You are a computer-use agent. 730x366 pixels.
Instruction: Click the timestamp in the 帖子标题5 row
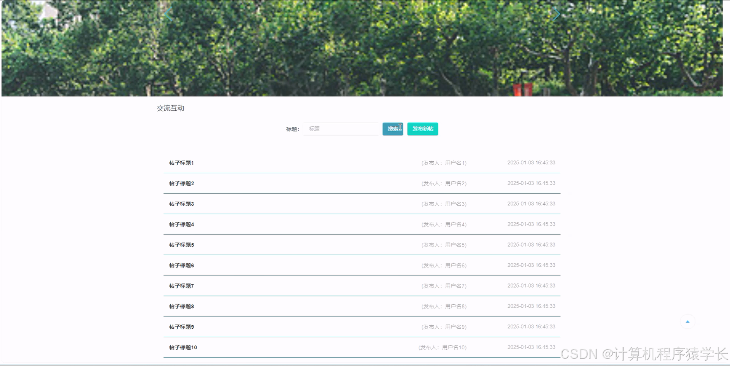point(531,245)
